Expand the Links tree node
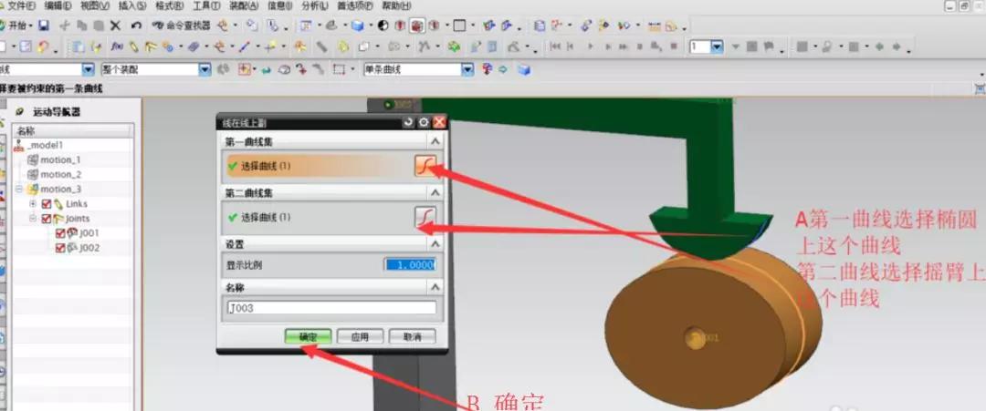Viewport: 986px width, 411px height. click(33, 204)
